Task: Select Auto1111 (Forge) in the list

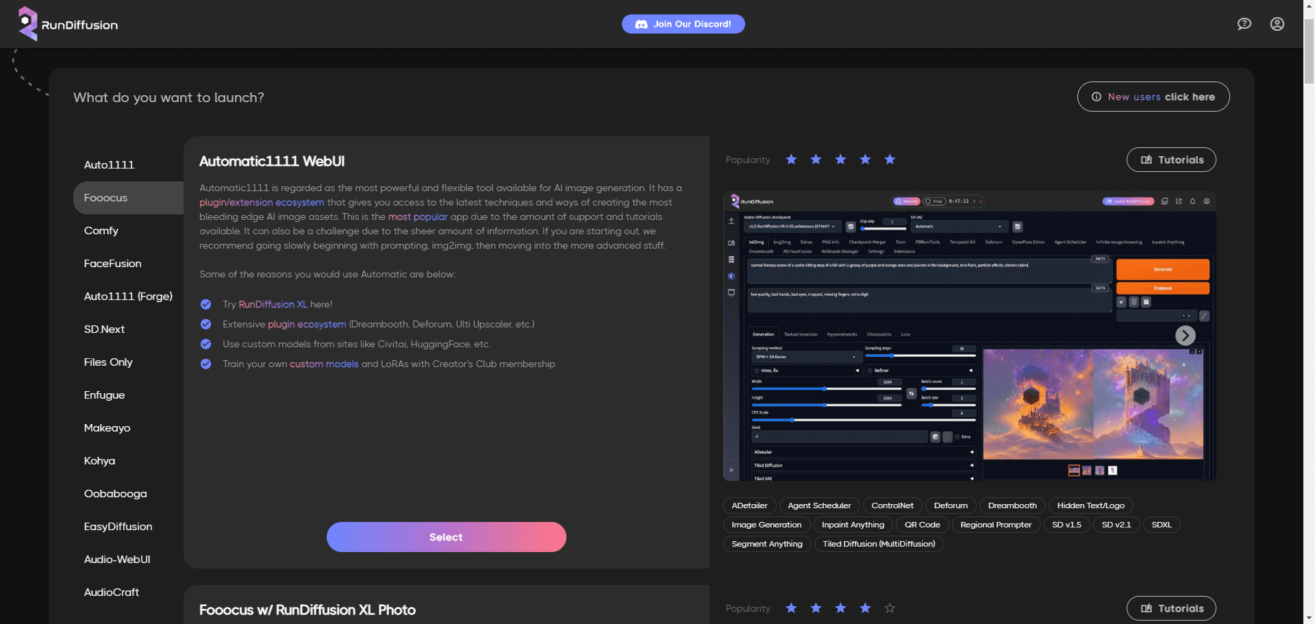Action: click(128, 297)
